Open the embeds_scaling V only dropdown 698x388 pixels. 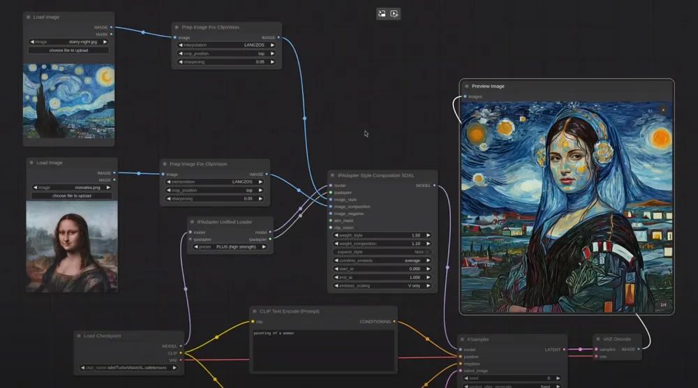pos(382,285)
